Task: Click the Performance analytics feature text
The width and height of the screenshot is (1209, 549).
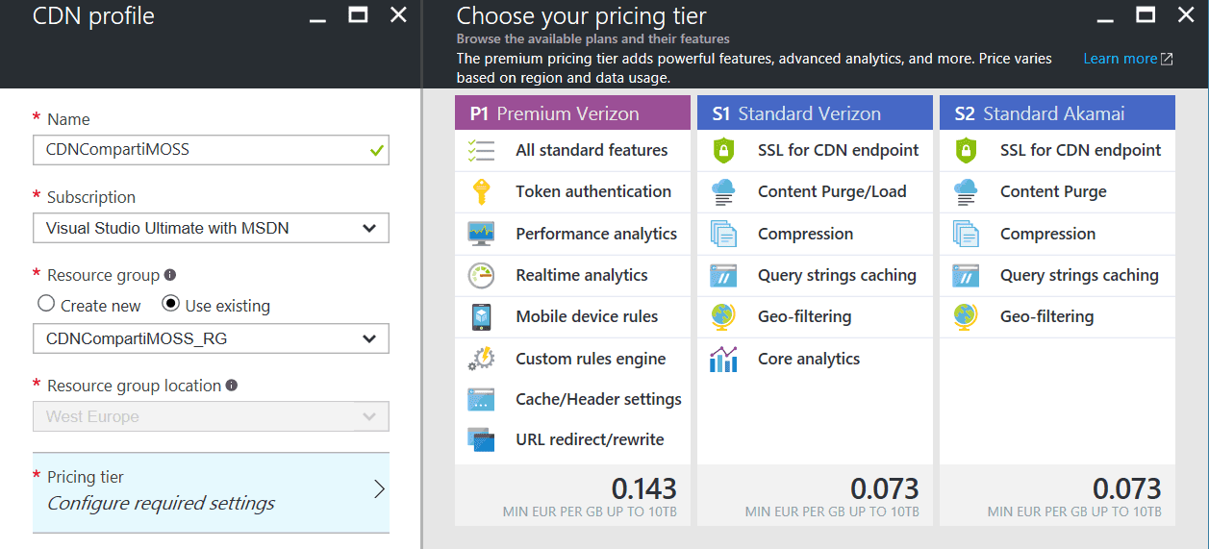Action: tap(596, 234)
